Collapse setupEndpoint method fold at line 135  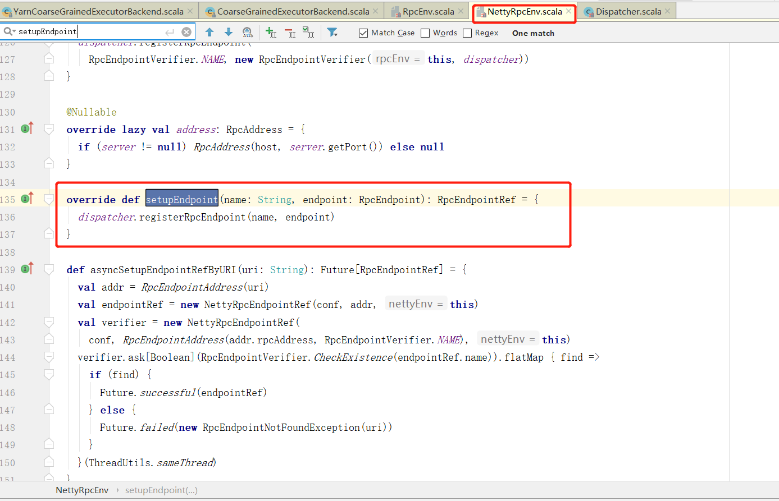[x=49, y=200]
